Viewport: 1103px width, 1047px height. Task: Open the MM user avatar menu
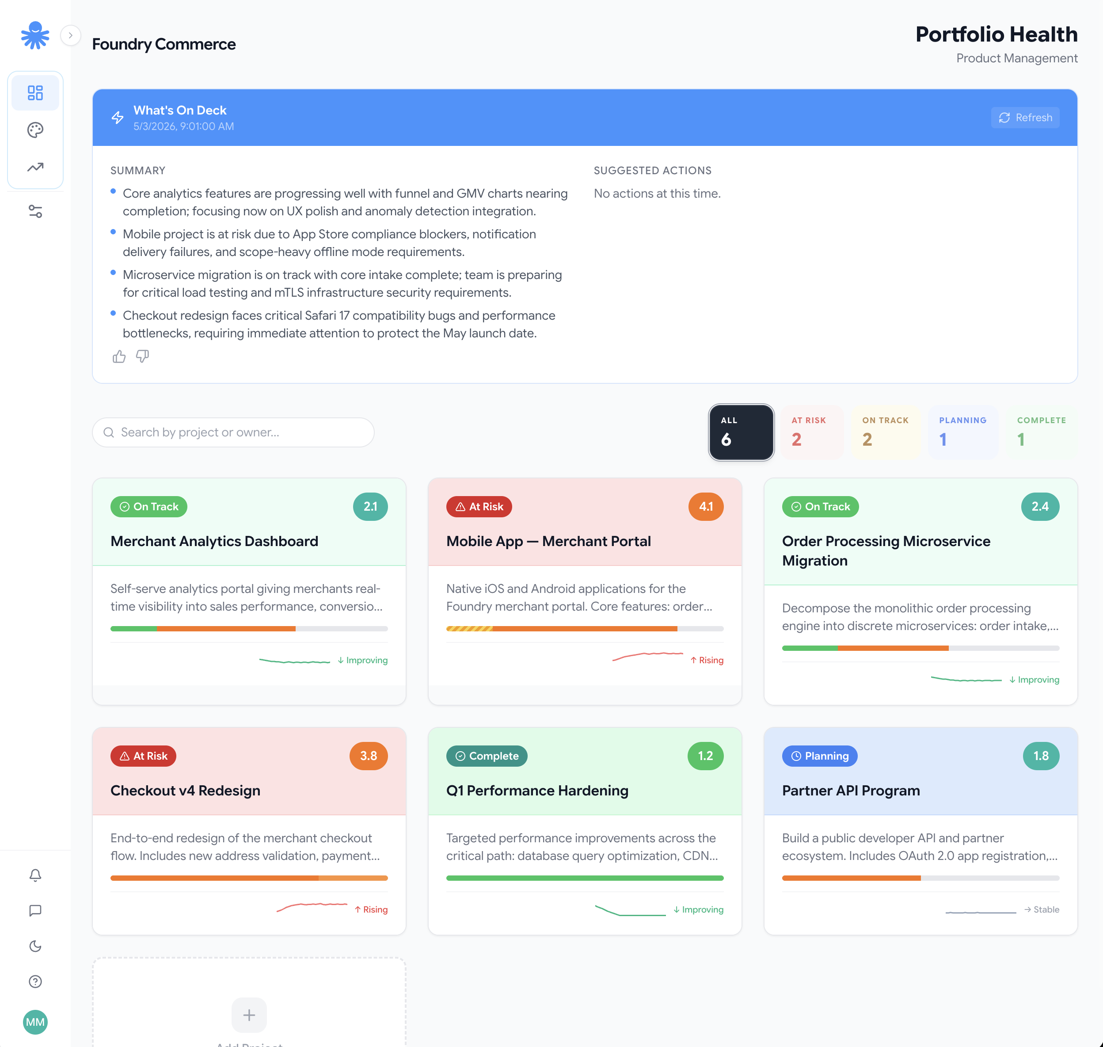(35, 1022)
